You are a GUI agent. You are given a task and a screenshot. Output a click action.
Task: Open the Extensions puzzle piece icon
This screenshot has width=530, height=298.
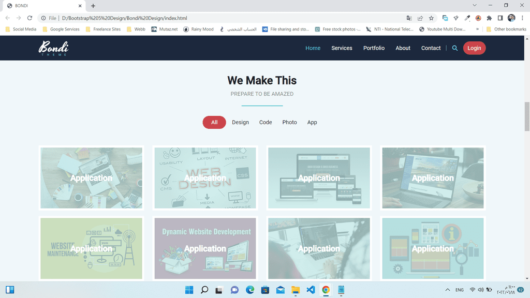489,18
